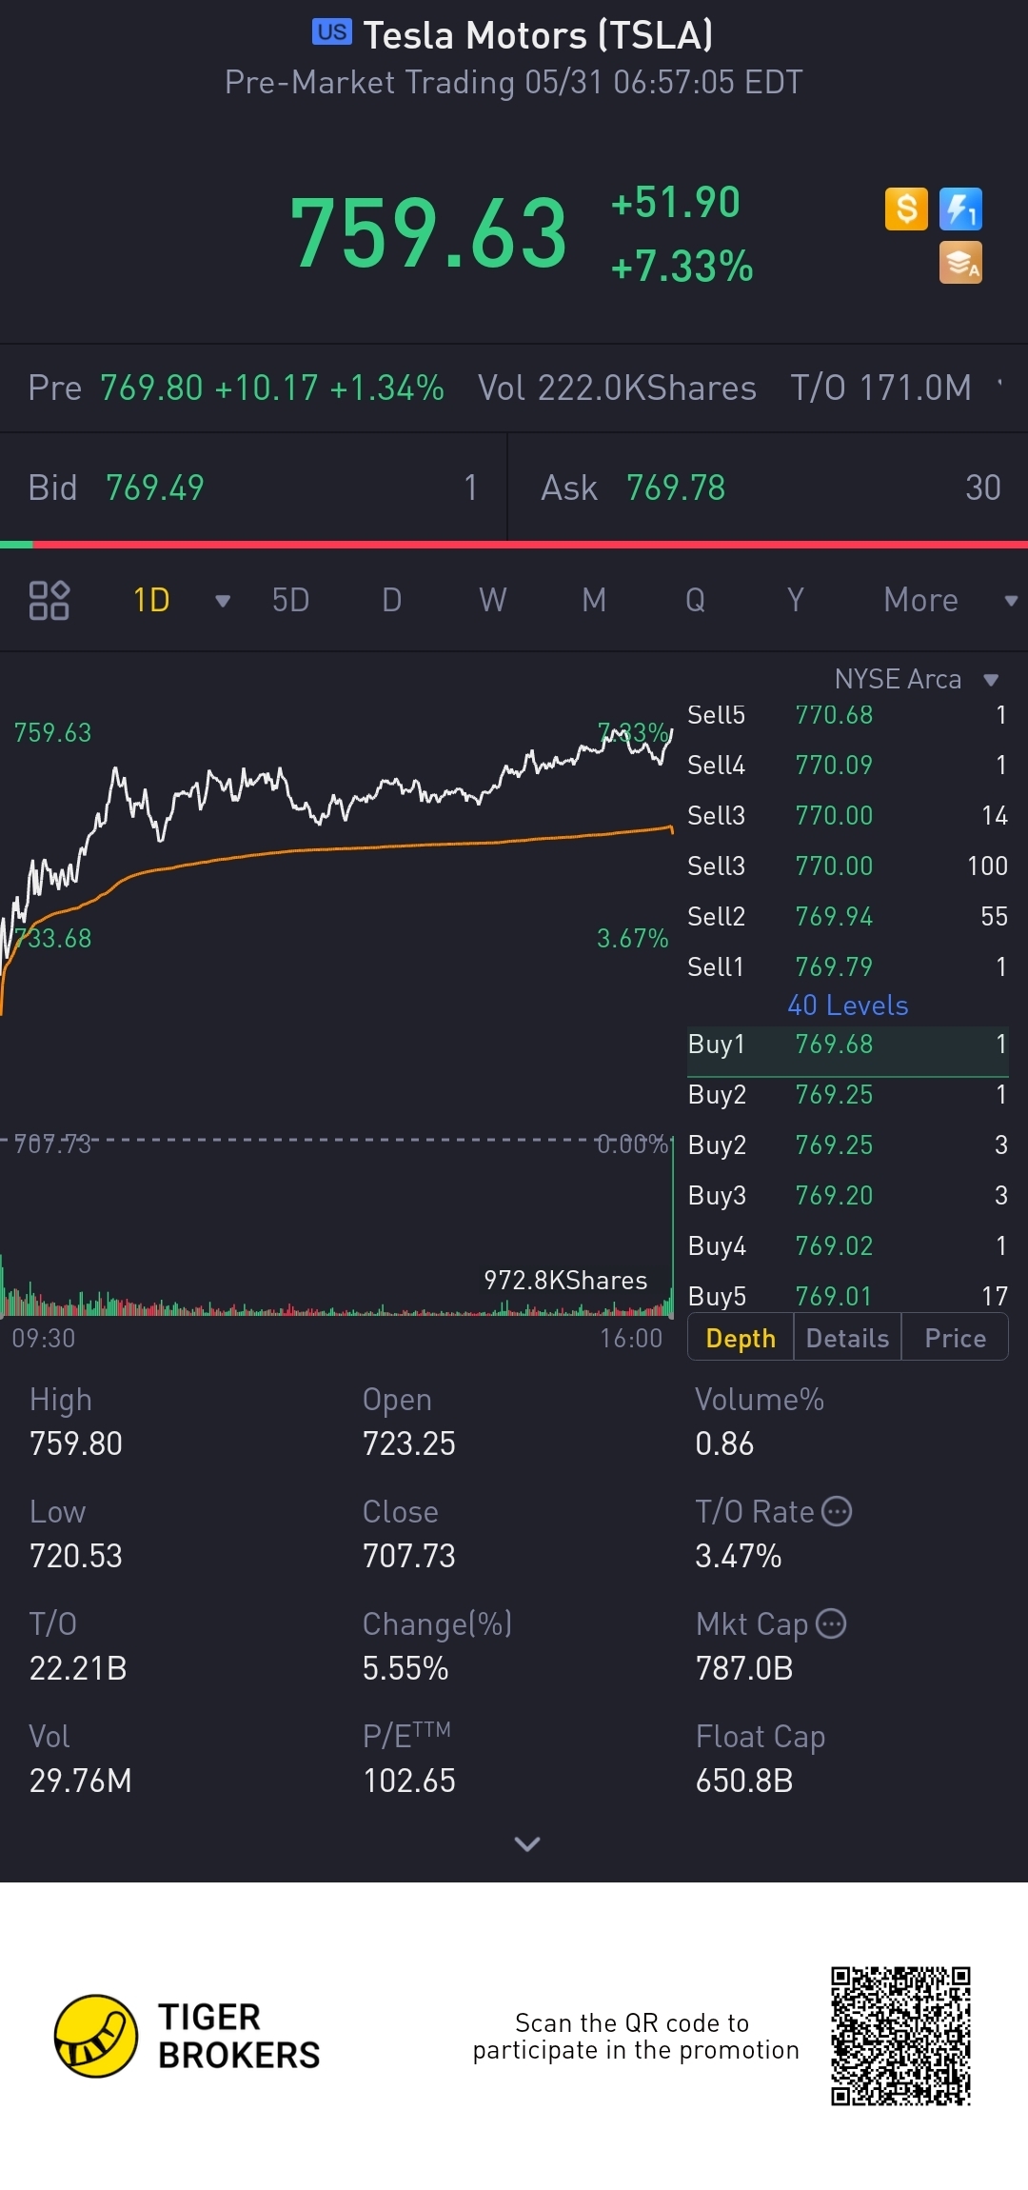Tap the Sell2 769.94 order row

tap(847, 917)
